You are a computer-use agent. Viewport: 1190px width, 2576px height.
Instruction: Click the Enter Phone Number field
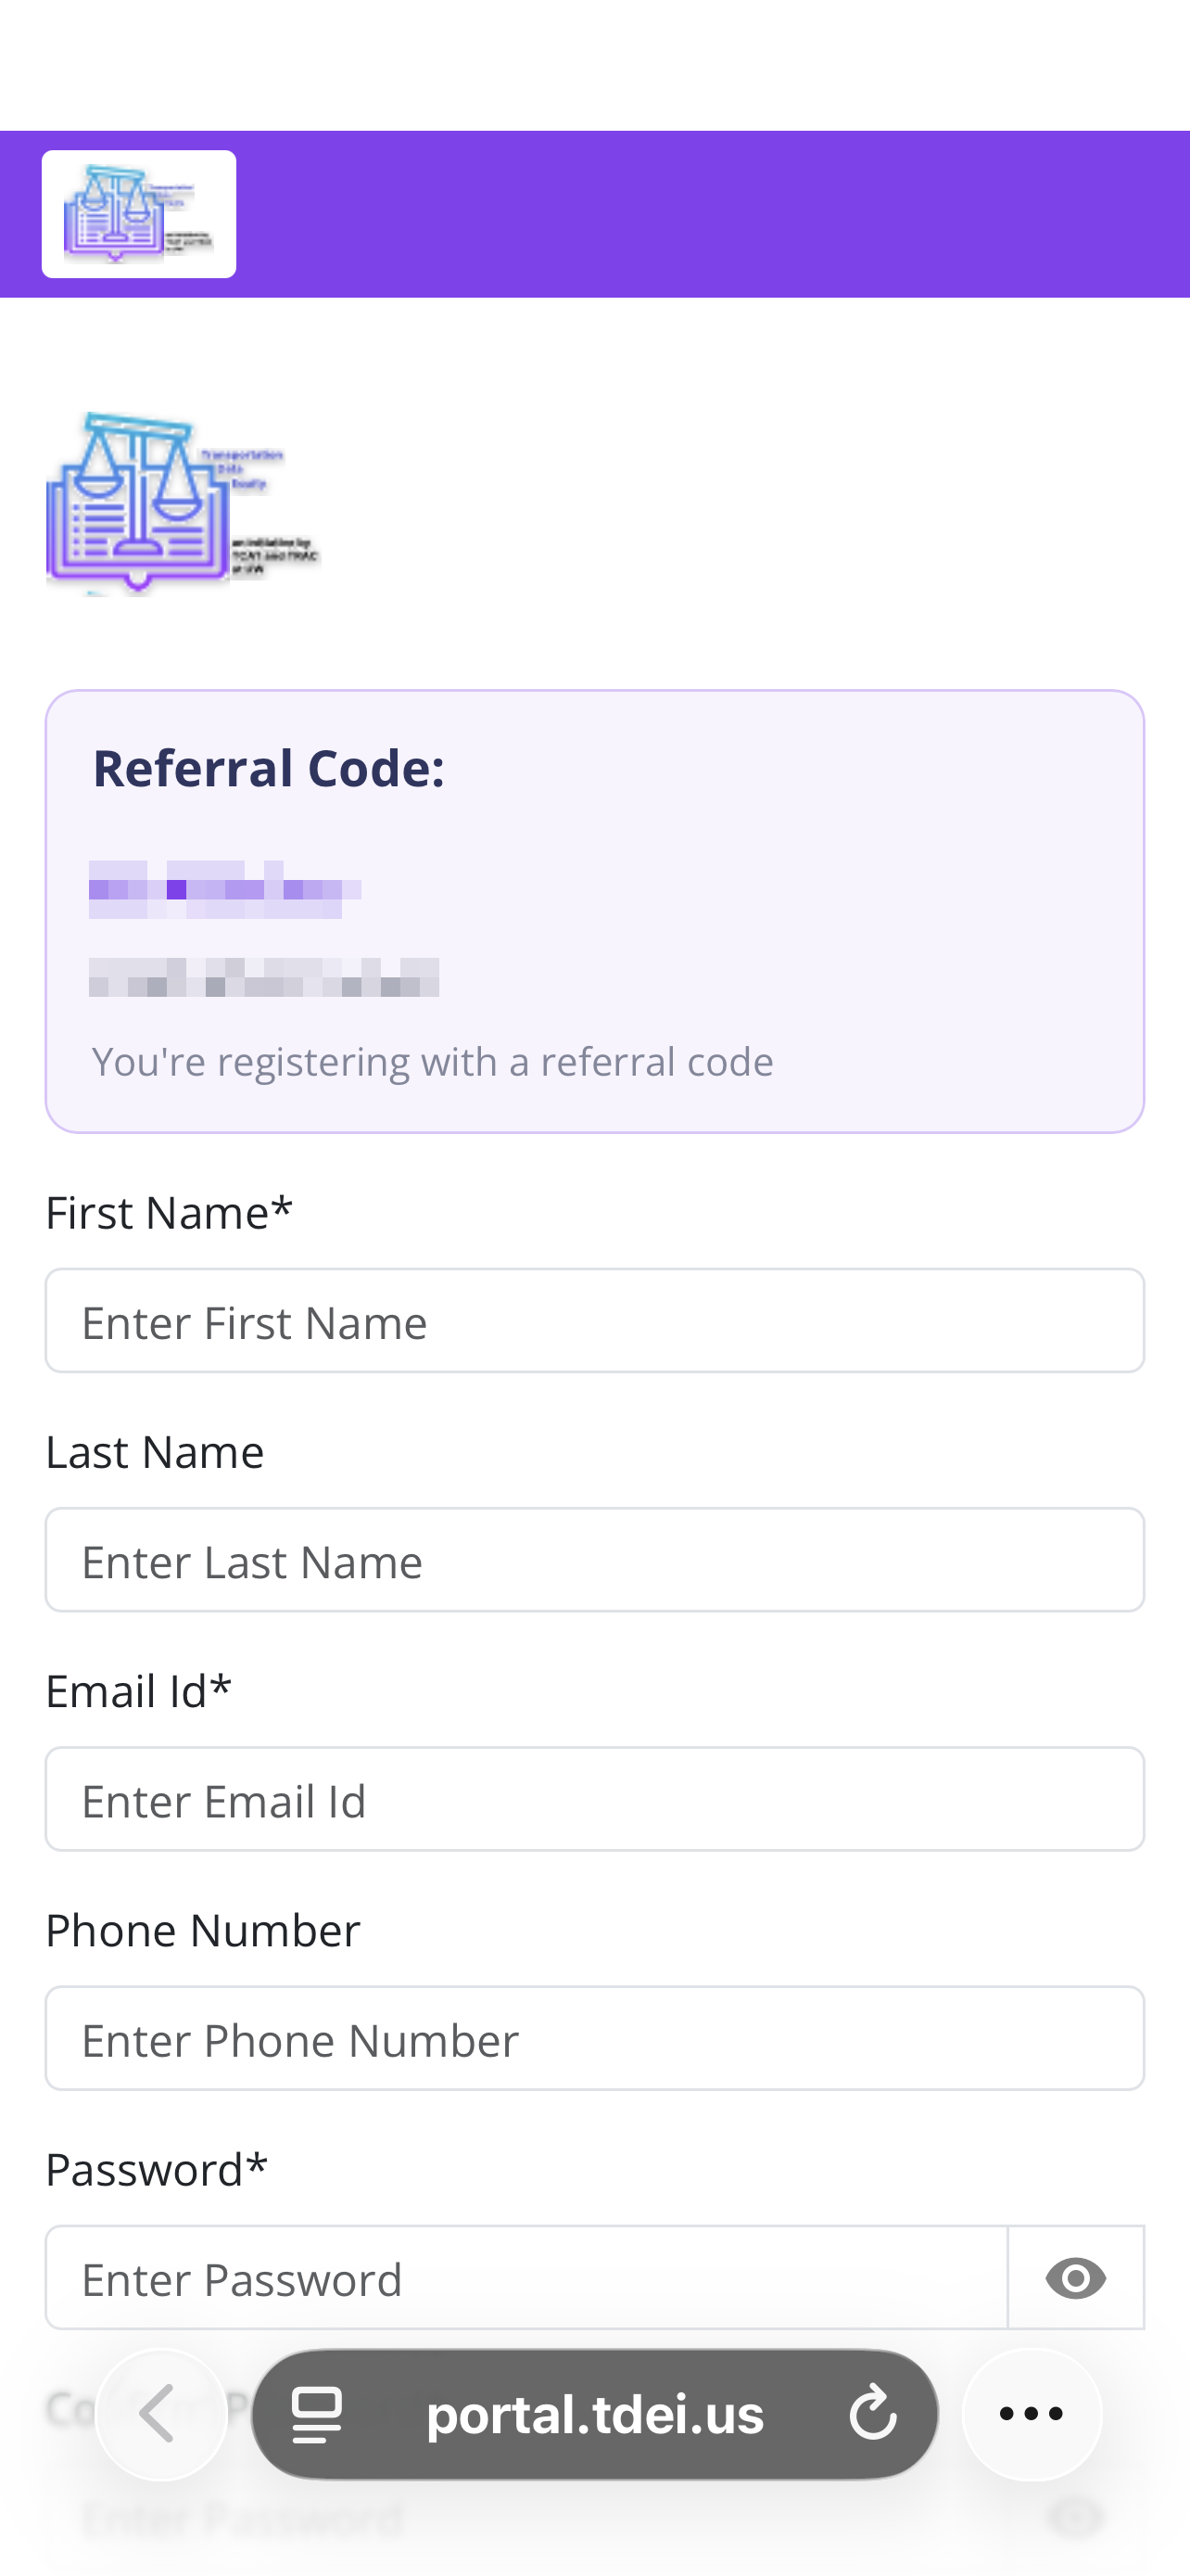(594, 2037)
